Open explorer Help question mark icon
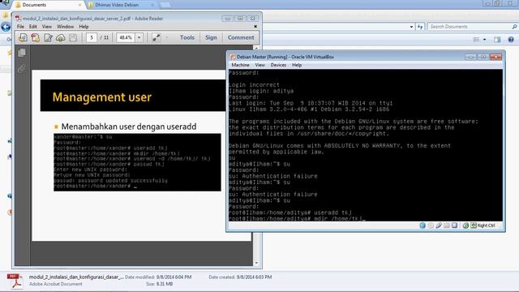The width and height of the screenshot is (519, 292). [x=511, y=40]
